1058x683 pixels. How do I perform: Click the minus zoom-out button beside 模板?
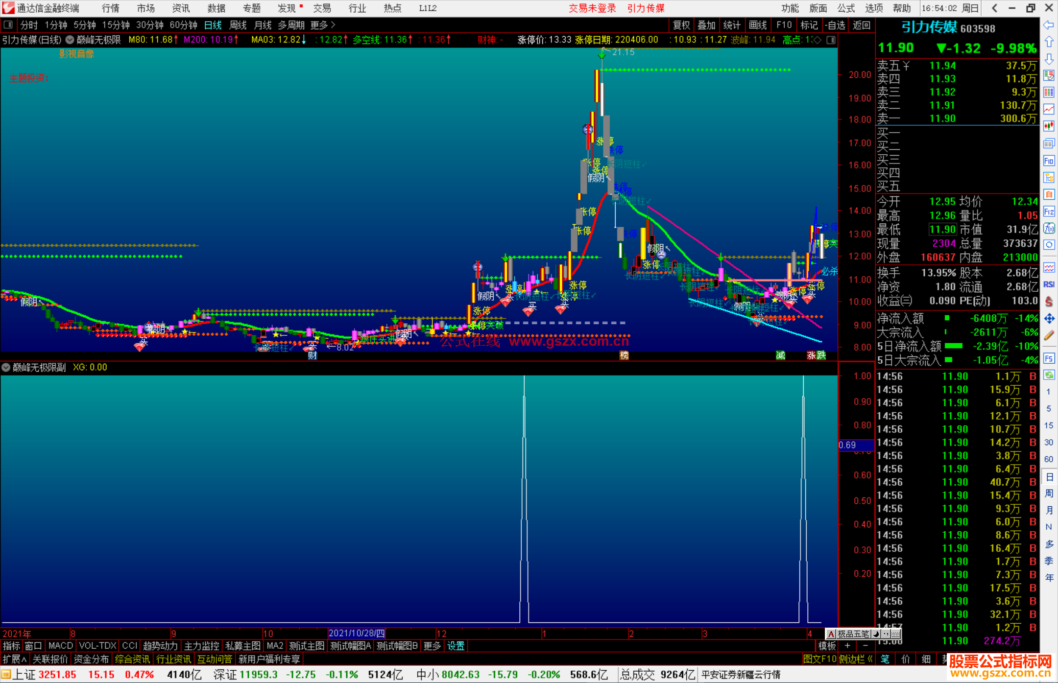[866, 646]
